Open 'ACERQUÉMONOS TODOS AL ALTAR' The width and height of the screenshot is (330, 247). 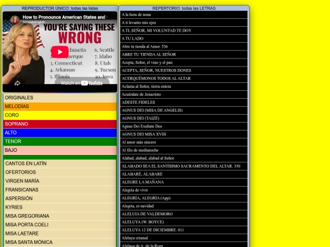184,79
